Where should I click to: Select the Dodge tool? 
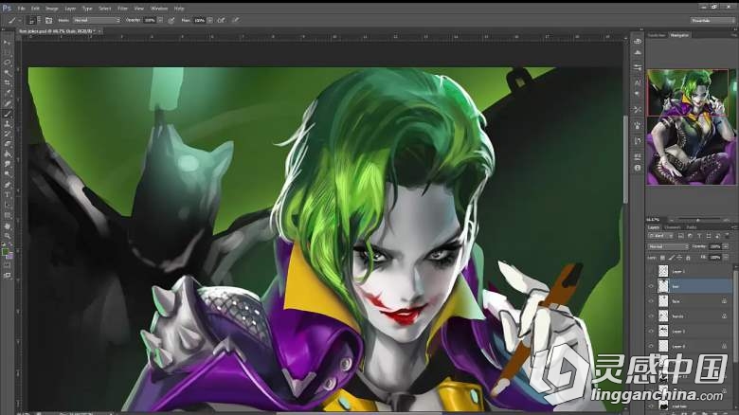(x=7, y=174)
